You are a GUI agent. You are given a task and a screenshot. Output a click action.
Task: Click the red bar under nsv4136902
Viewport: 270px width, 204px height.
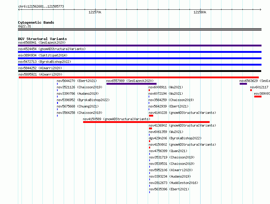[x=150, y=128]
